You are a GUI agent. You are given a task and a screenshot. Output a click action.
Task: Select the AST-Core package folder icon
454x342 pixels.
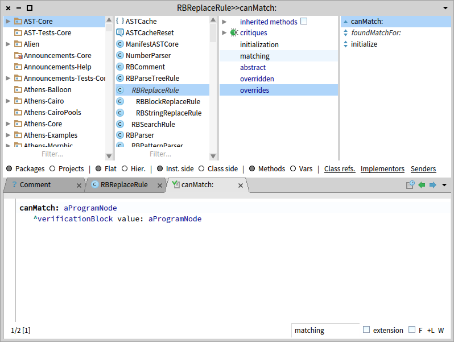[18, 21]
